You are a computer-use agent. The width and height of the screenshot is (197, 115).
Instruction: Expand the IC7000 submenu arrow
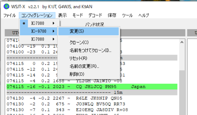[x=54, y=39]
